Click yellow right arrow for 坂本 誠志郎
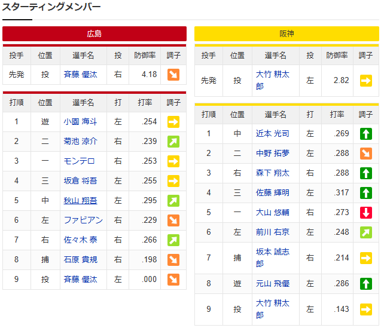The image size is (381, 328). 366,258
